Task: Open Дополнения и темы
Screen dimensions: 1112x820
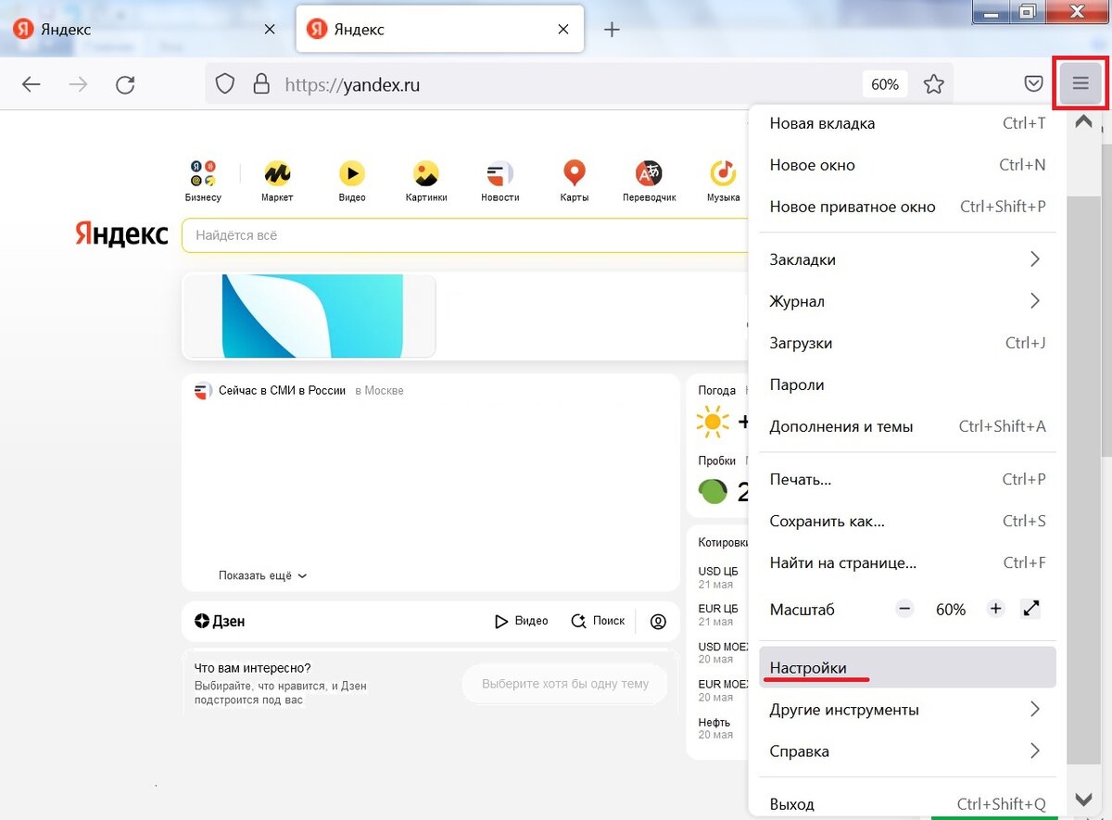Action: 907,426
